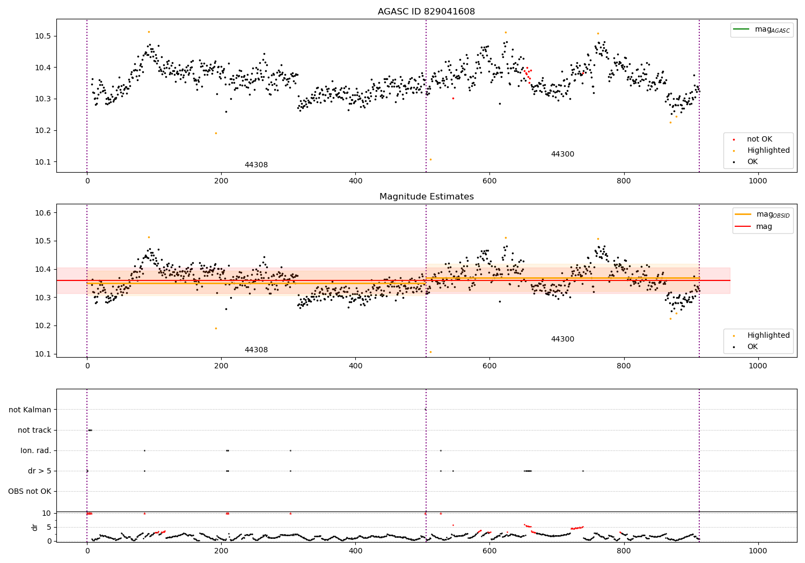Click the 10.4 y-tick on Magnitude Estimates plot
This screenshot has width=805, height=563.
click(42, 270)
